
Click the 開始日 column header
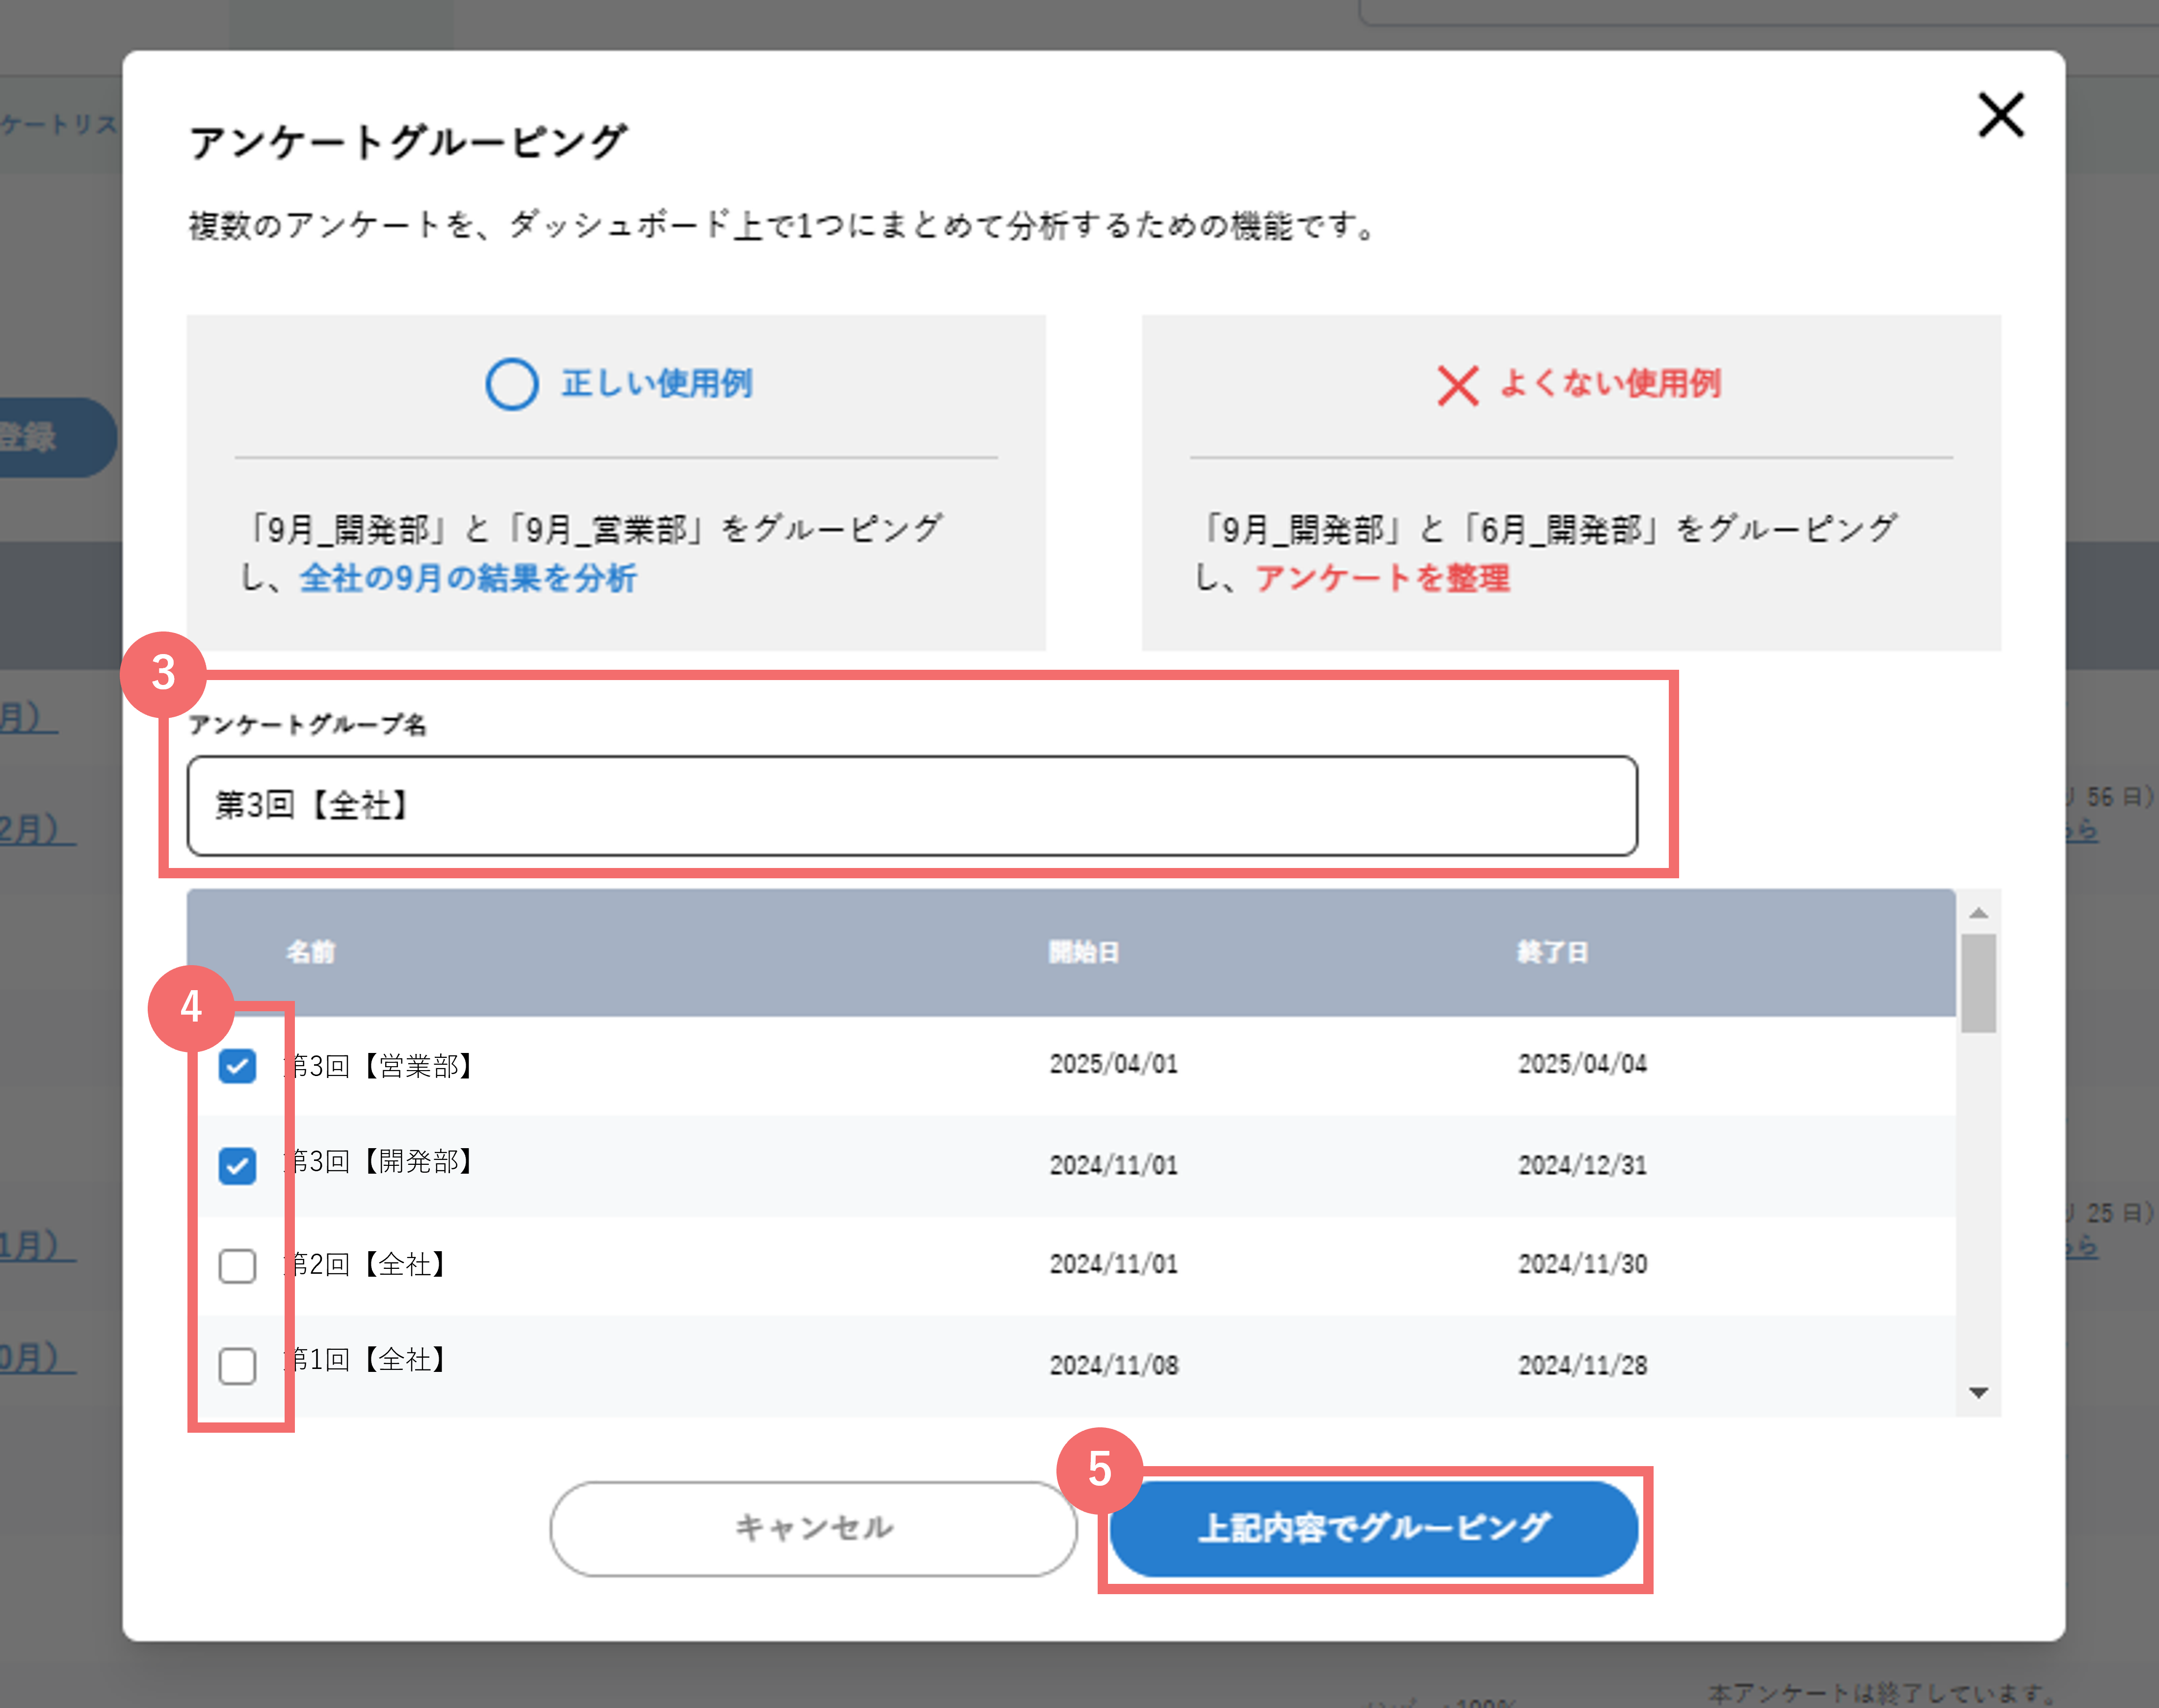pos(1083,952)
